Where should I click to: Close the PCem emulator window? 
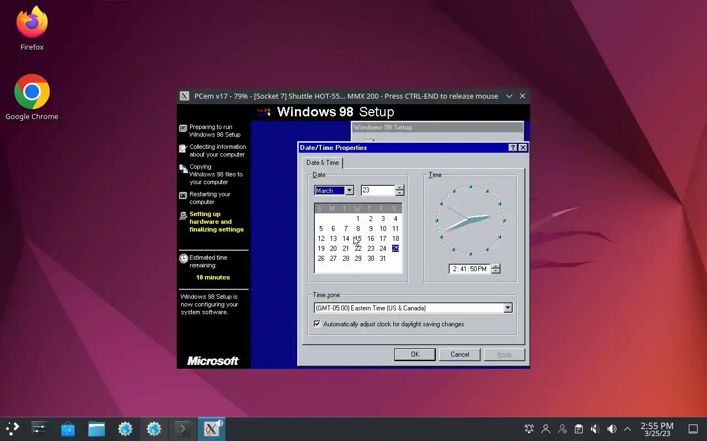pos(523,96)
